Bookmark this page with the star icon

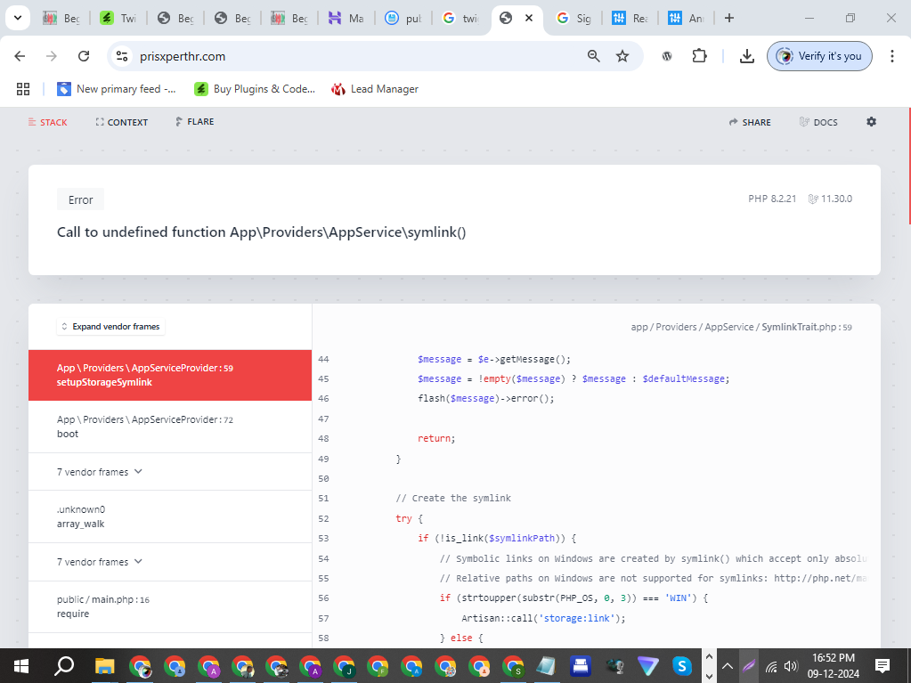tap(622, 56)
